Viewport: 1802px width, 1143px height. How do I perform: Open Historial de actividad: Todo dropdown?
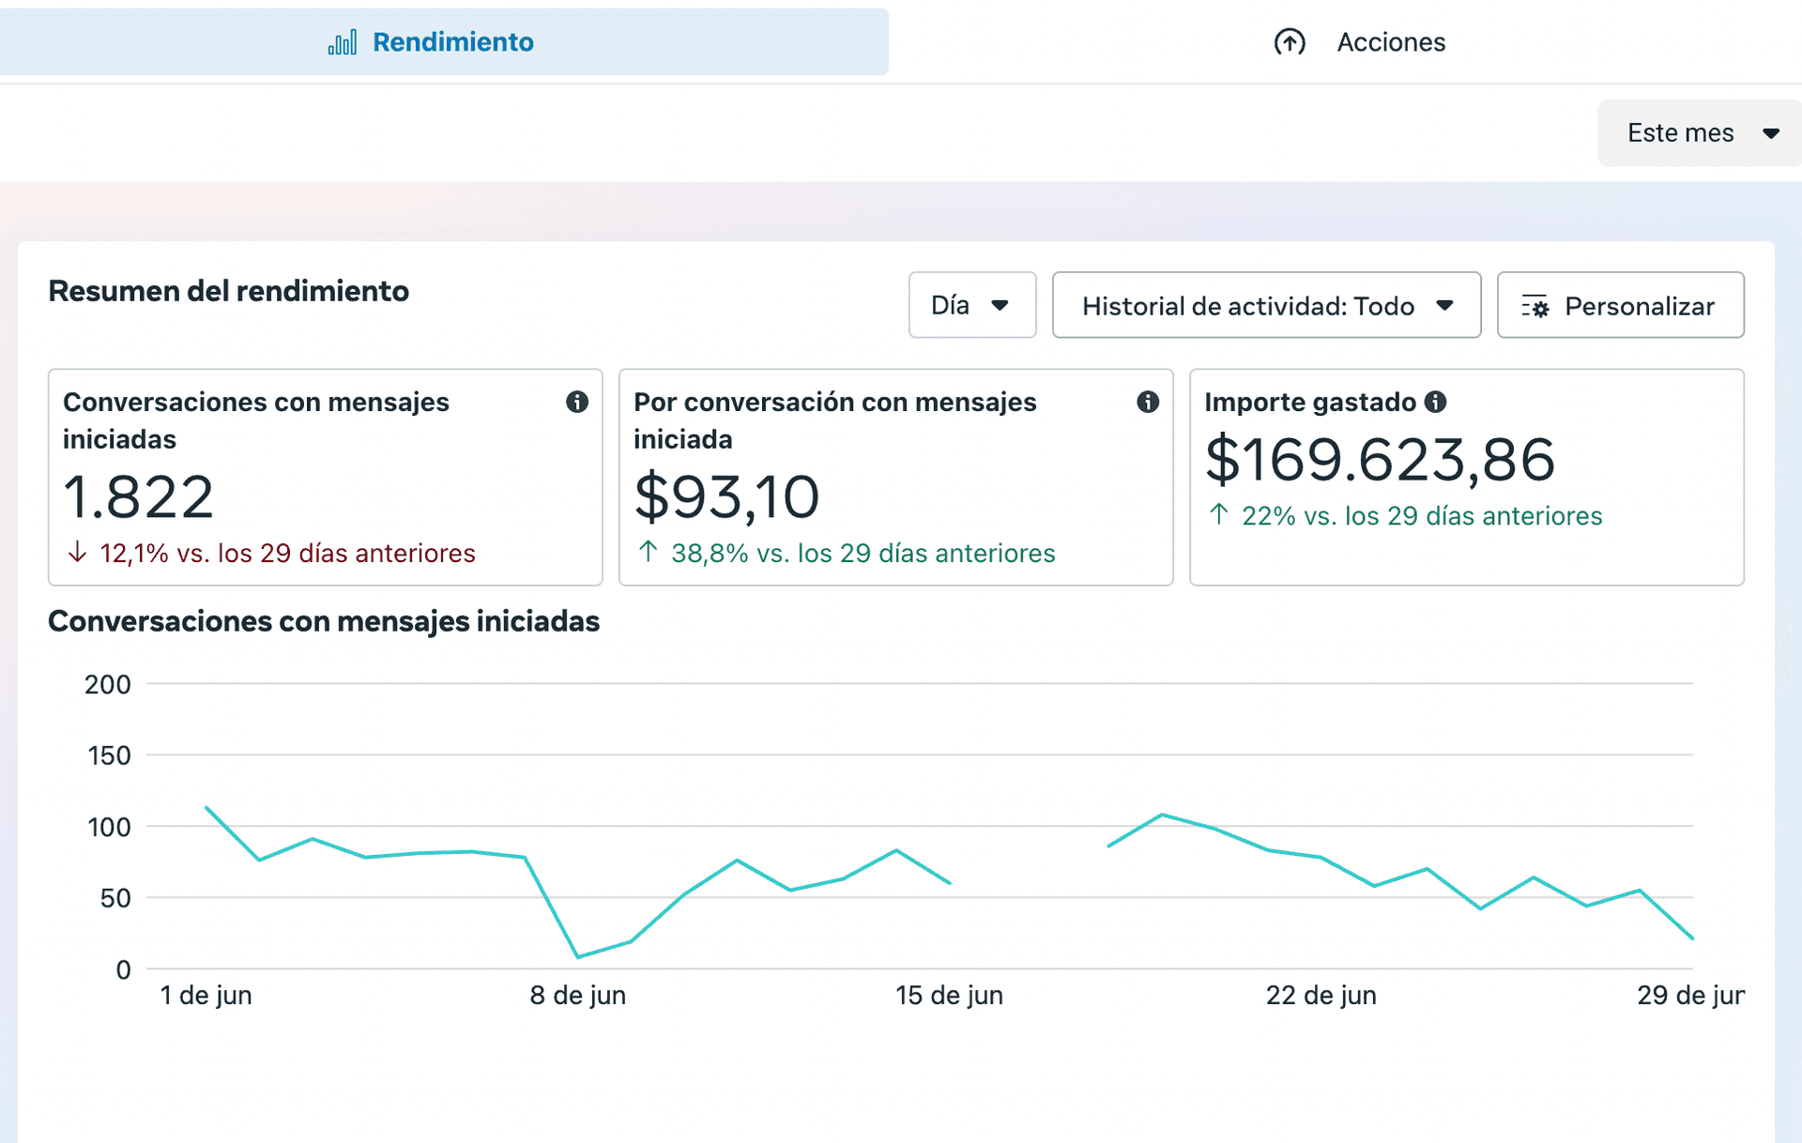point(1265,306)
